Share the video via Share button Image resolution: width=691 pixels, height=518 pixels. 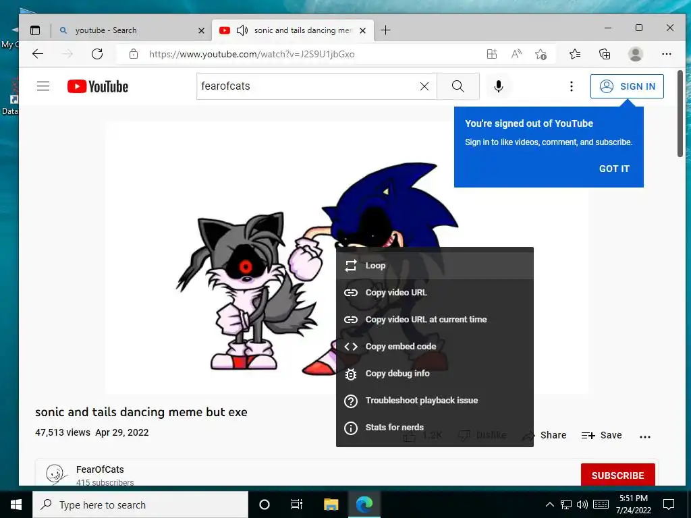pyautogui.click(x=545, y=435)
